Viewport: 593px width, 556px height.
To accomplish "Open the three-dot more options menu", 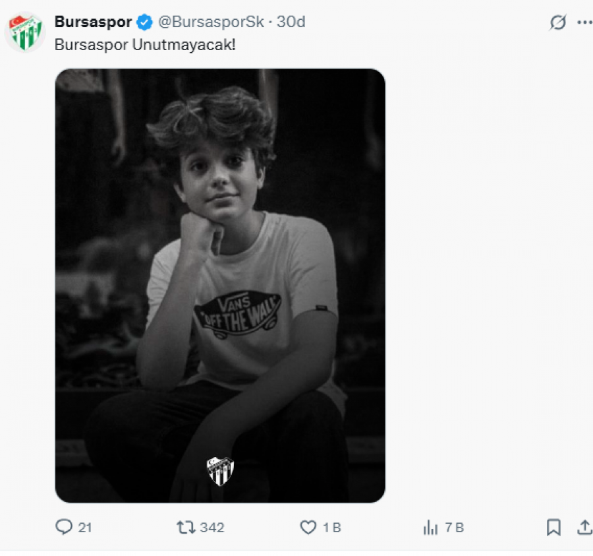I will click(x=584, y=22).
